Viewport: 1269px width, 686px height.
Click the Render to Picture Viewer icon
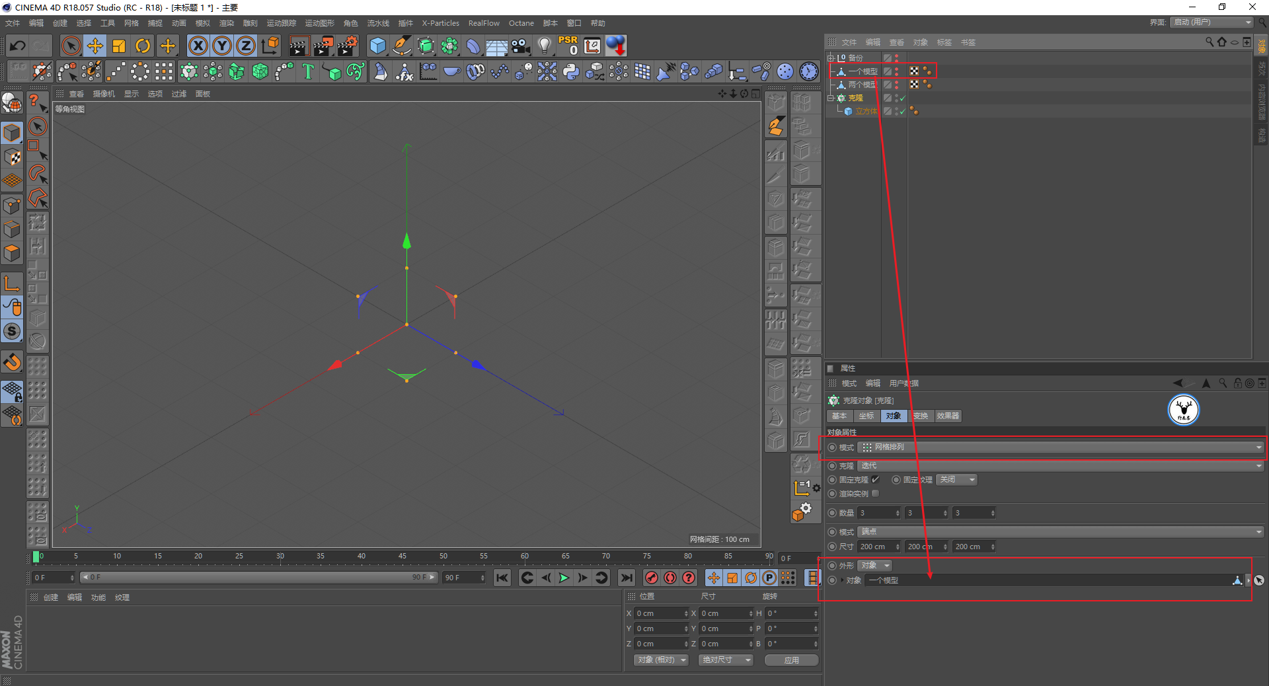point(323,46)
